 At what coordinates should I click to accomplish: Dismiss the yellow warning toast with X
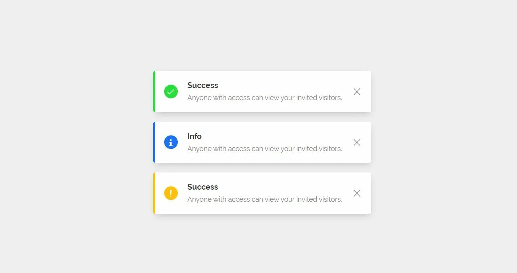[x=357, y=193]
